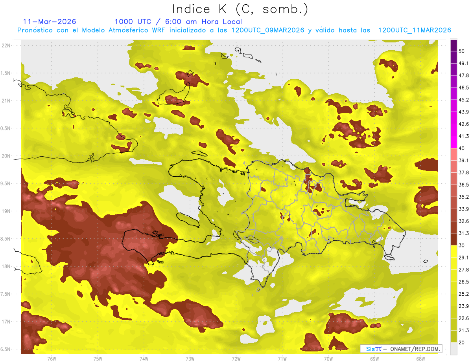Click the colorbar label "50"
Viewport: 472px width, 364px height.
click(x=462, y=51)
